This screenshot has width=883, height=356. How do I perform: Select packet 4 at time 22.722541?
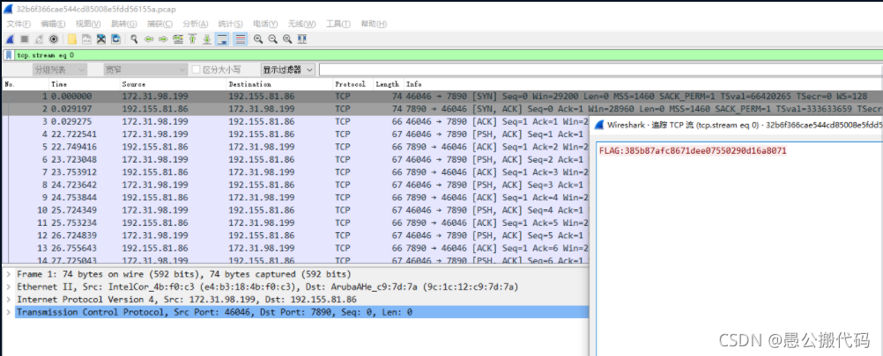click(295, 134)
